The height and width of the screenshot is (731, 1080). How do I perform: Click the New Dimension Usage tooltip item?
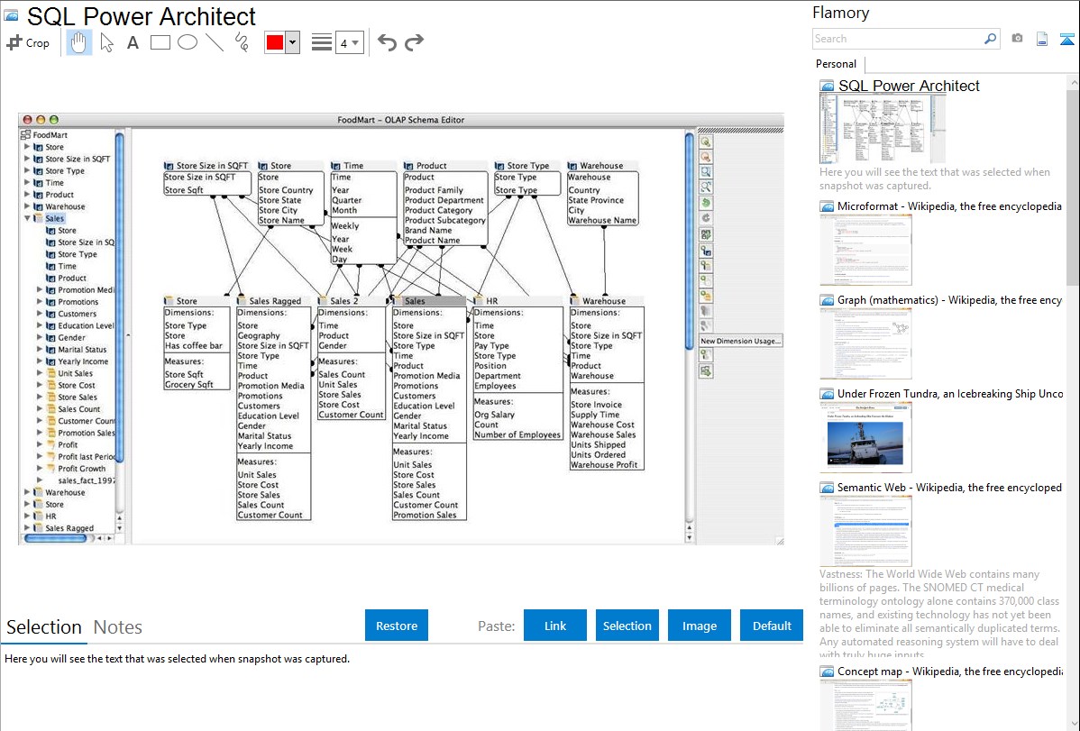[740, 341]
